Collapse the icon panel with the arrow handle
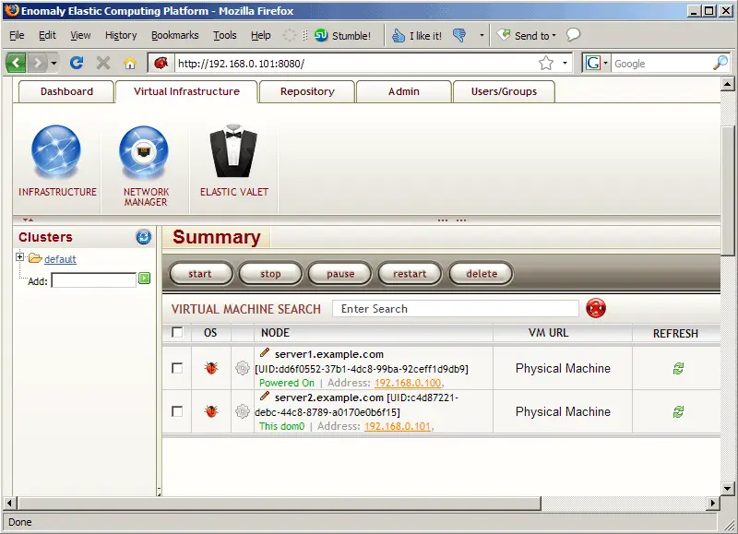The height and width of the screenshot is (534, 738). (x=28, y=220)
